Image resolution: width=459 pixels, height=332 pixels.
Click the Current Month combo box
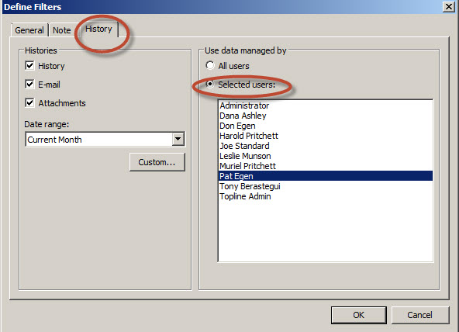[x=105, y=140]
